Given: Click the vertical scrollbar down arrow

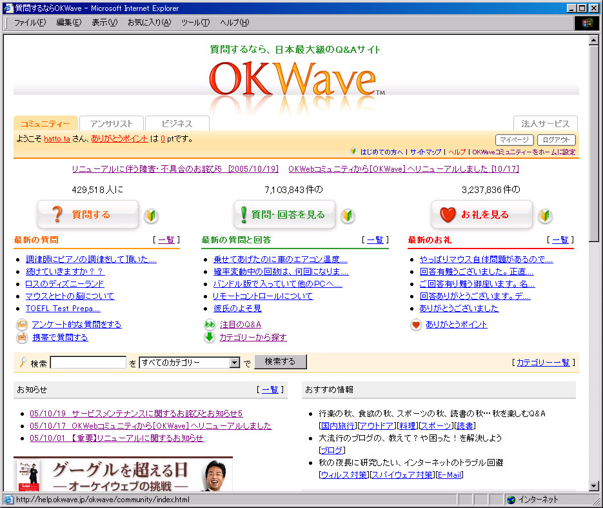Looking at the screenshot, I should pyautogui.click(x=594, y=486).
